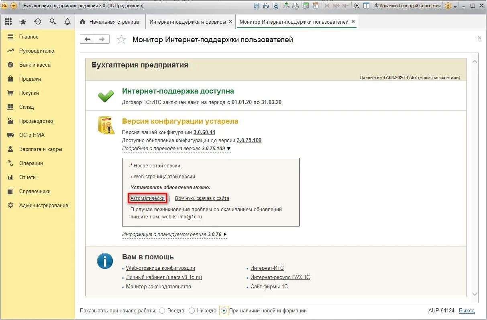The width and height of the screenshot is (487, 320).
Task: Close the monitor page with X
Action: point(479,38)
